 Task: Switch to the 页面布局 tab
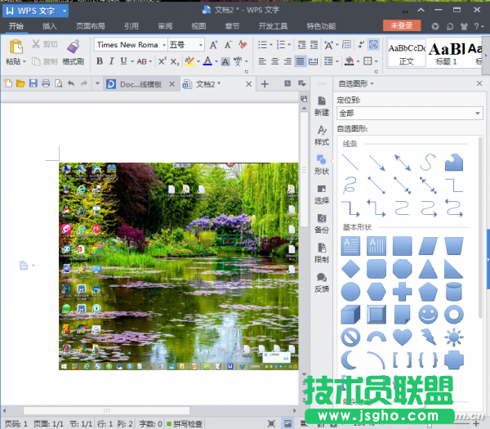pos(90,26)
